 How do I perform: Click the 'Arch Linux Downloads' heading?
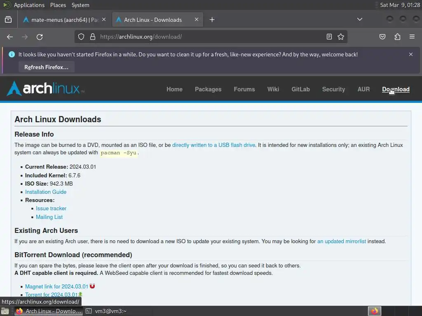click(58, 119)
